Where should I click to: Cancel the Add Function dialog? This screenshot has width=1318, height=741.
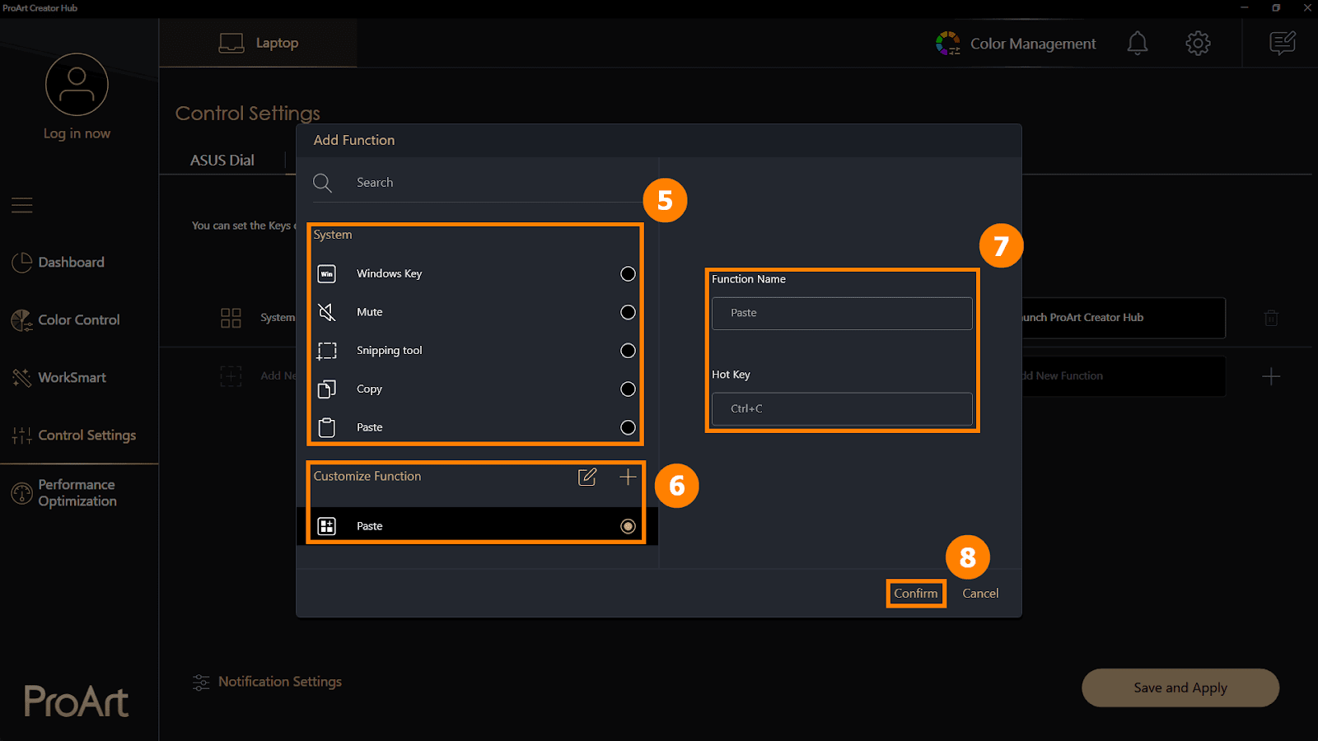(x=980, y=594)
